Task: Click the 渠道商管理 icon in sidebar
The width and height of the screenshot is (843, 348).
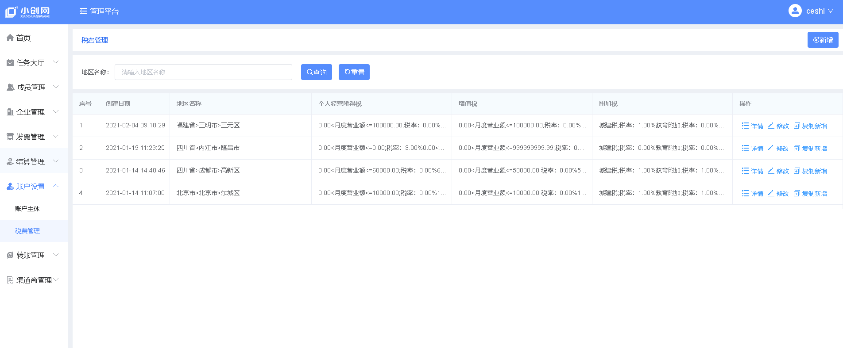Action: [10, 280]
